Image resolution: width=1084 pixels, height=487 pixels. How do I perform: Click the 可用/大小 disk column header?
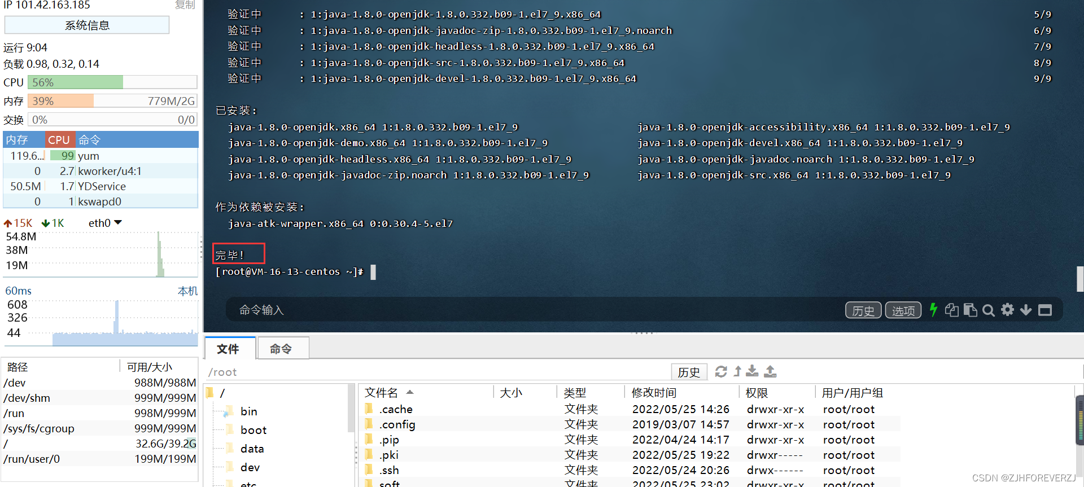pyautogui.click(x=150, y=367)
